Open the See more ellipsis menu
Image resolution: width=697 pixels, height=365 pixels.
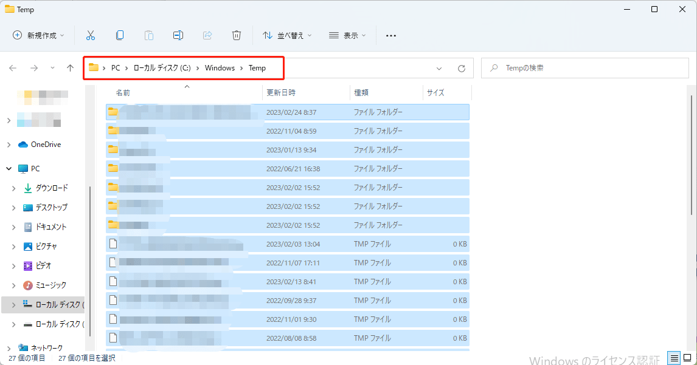(x=391, y=35)
